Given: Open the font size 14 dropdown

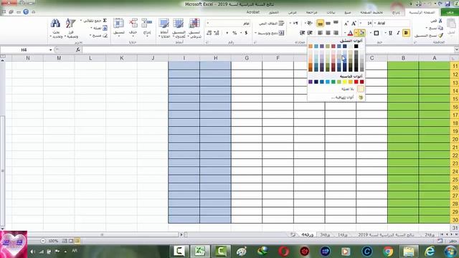Looking at the screenshot, I should (x=361, y=23).
